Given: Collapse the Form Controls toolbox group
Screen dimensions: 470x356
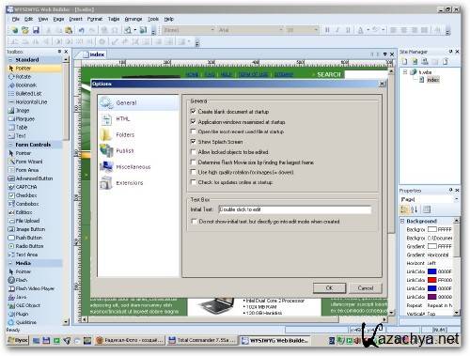Looking at the screenshot, I should click(x=10, y=145).
